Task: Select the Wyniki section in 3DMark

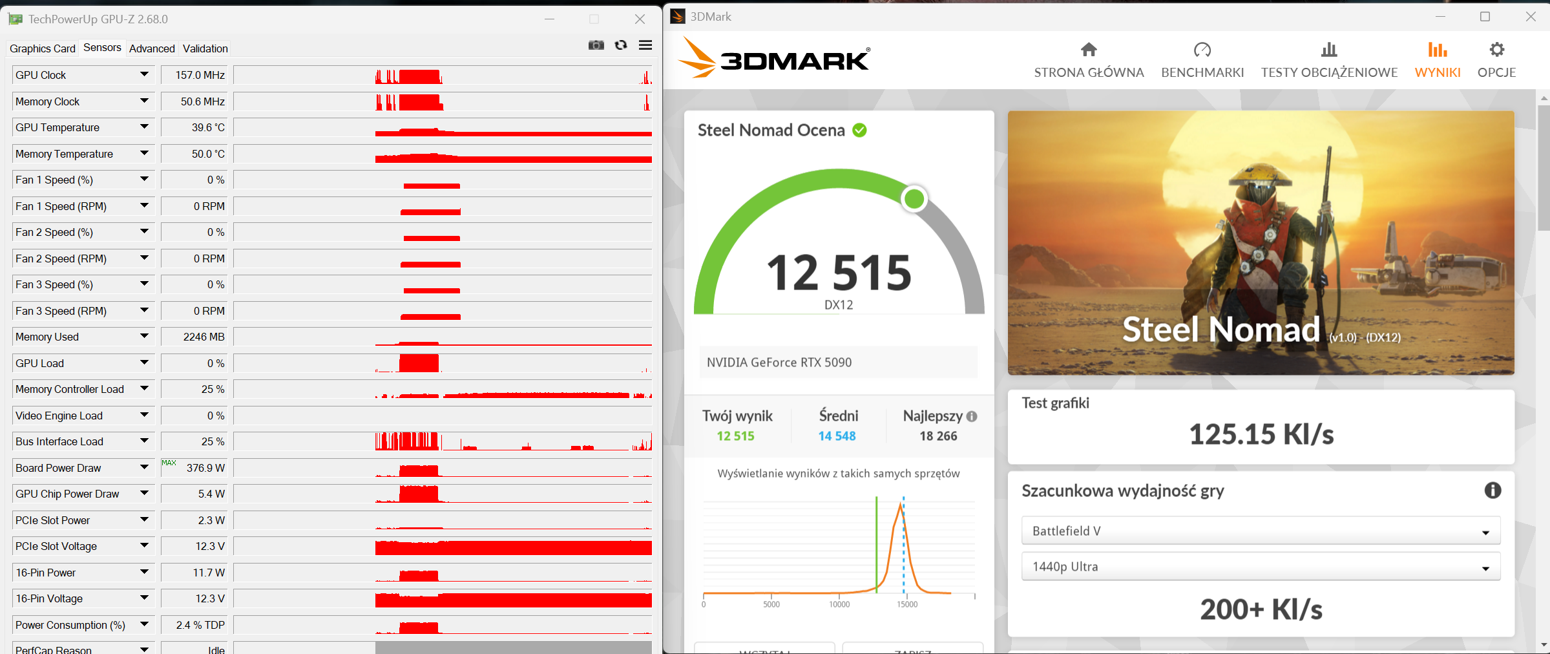Action: pos(1438,60)
